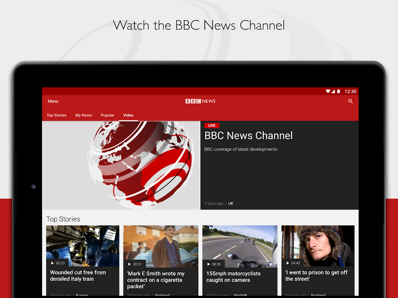Open the BBC globe live stream thumbnail

122,165
